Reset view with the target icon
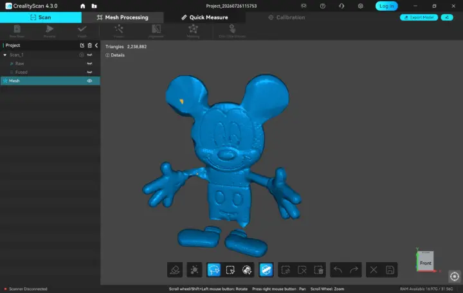The width and height of the screenshot is (463, 293). (x=455, y=276)
